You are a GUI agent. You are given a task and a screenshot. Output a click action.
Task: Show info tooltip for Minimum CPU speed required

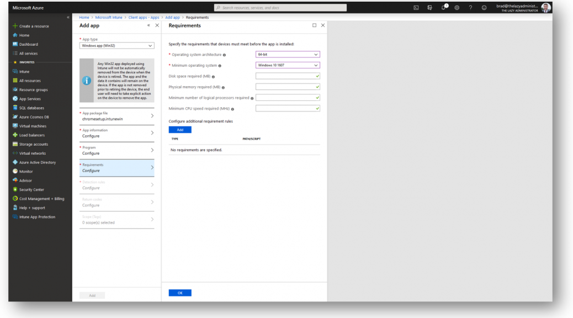click(x=232, y=109)
